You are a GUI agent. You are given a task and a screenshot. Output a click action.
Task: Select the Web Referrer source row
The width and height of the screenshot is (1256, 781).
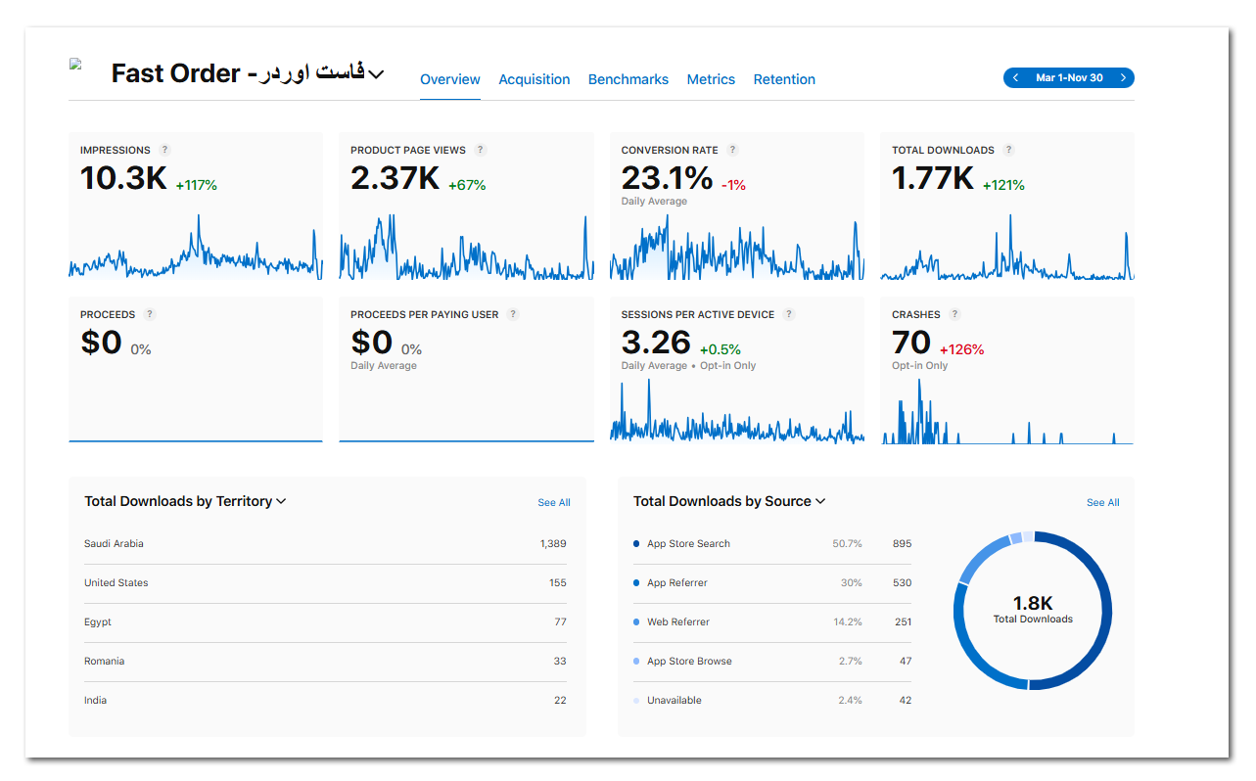click(x=772, y=622)
